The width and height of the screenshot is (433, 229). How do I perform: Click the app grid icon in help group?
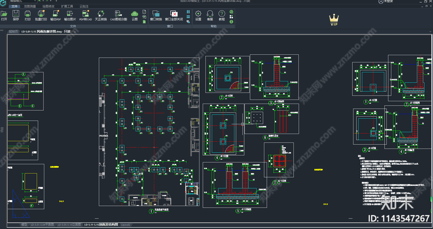point(231,17)
